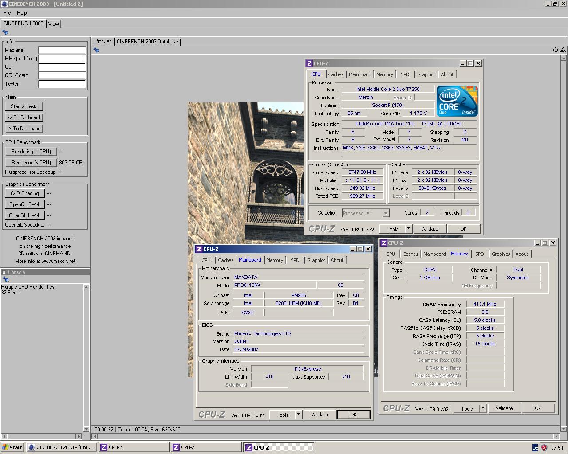The width and height of the screenshot is (568, 454).
Task: Click the pin icon under CINEBENCH 2003 tab
Action: tap(5, 32)
